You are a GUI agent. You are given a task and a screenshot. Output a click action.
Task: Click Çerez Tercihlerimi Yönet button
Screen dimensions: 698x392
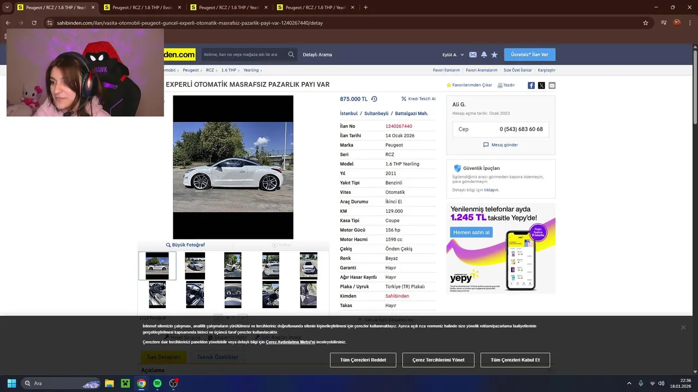pyautogui.click(x=438, y=360)
